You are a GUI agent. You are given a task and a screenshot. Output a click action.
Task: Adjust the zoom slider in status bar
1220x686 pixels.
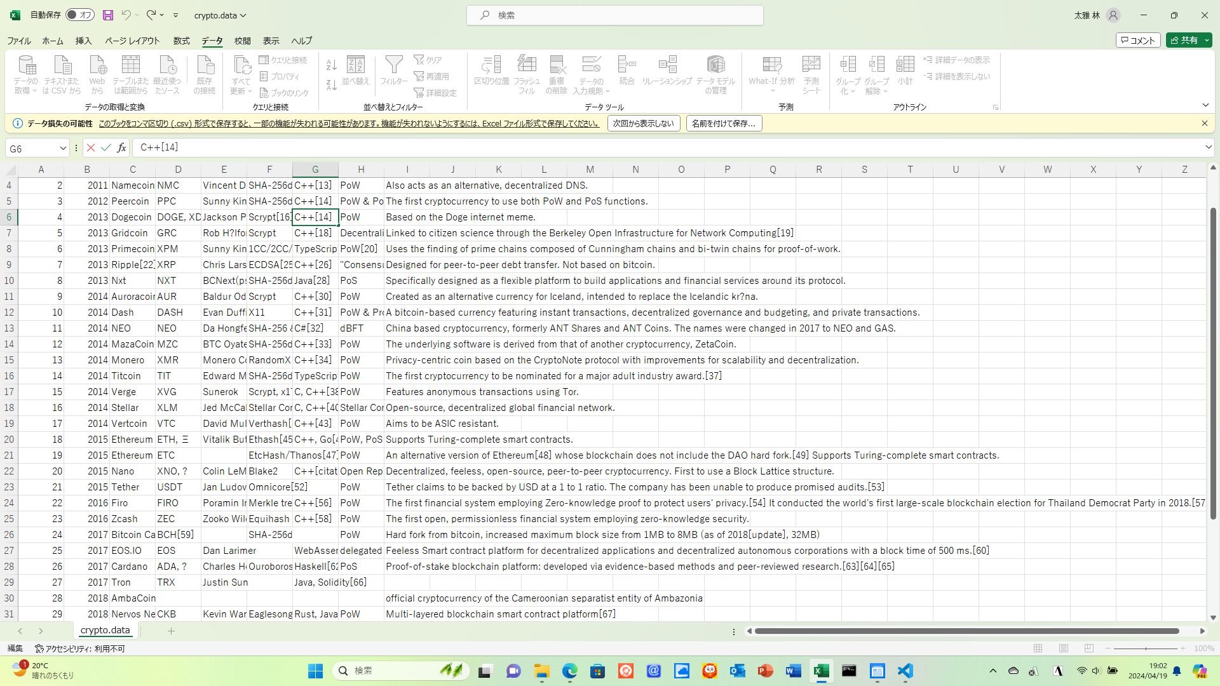1146,649
